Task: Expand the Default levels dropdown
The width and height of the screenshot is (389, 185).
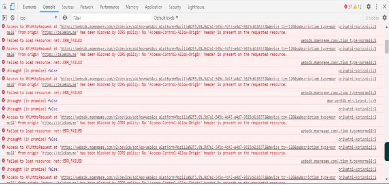Action: coord(166,18)
